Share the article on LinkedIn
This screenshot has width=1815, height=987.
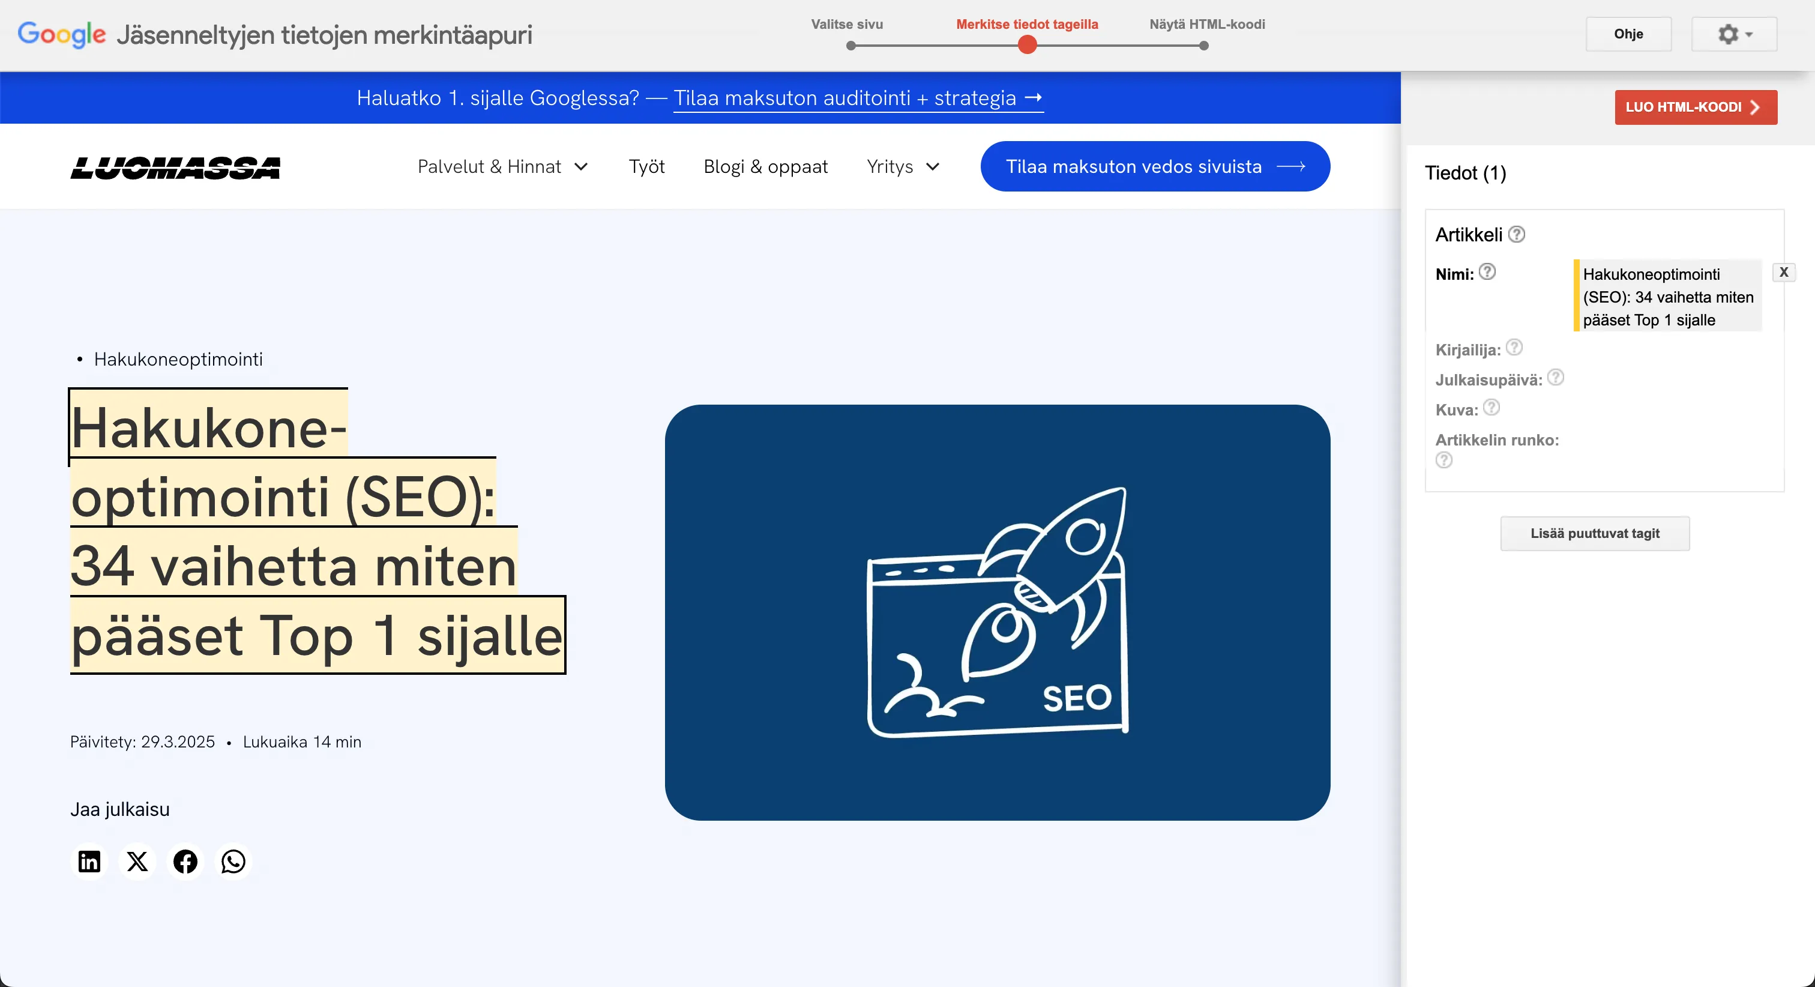(89, 861)
